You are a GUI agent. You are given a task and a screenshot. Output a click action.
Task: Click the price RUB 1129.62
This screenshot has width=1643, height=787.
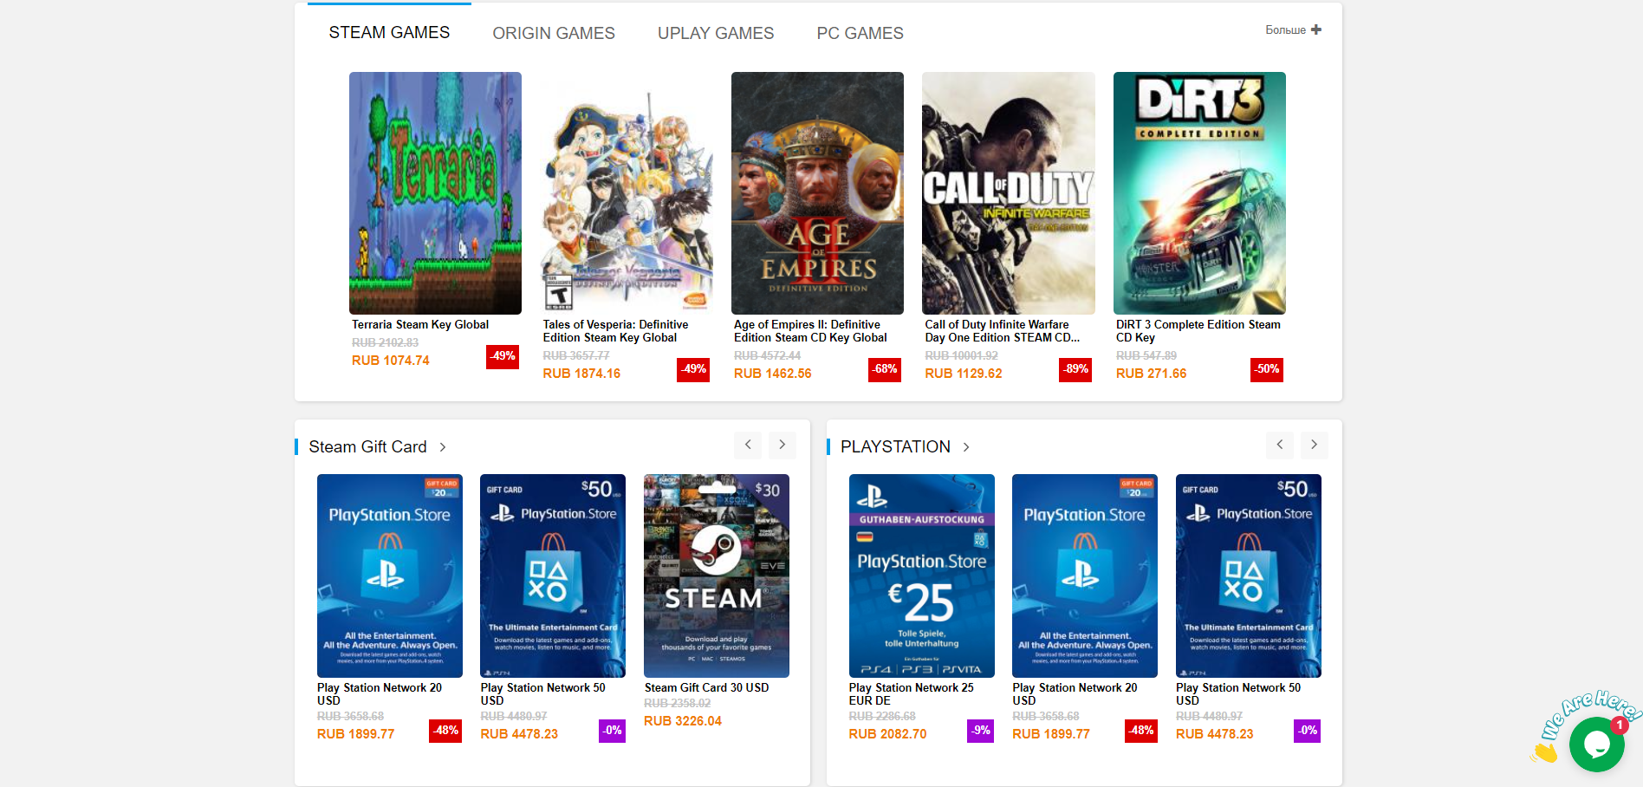964,374
